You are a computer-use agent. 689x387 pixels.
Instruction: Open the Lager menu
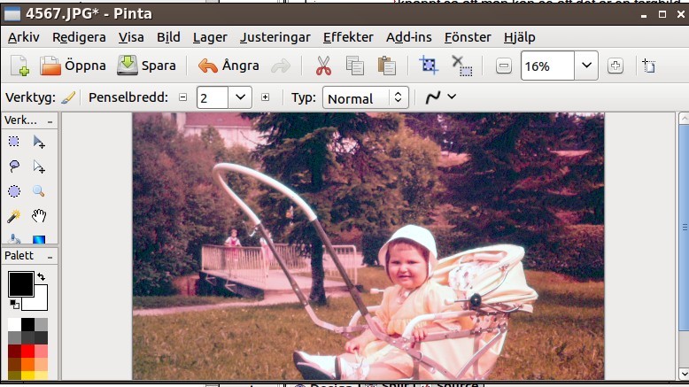click(x=210, y=37)
